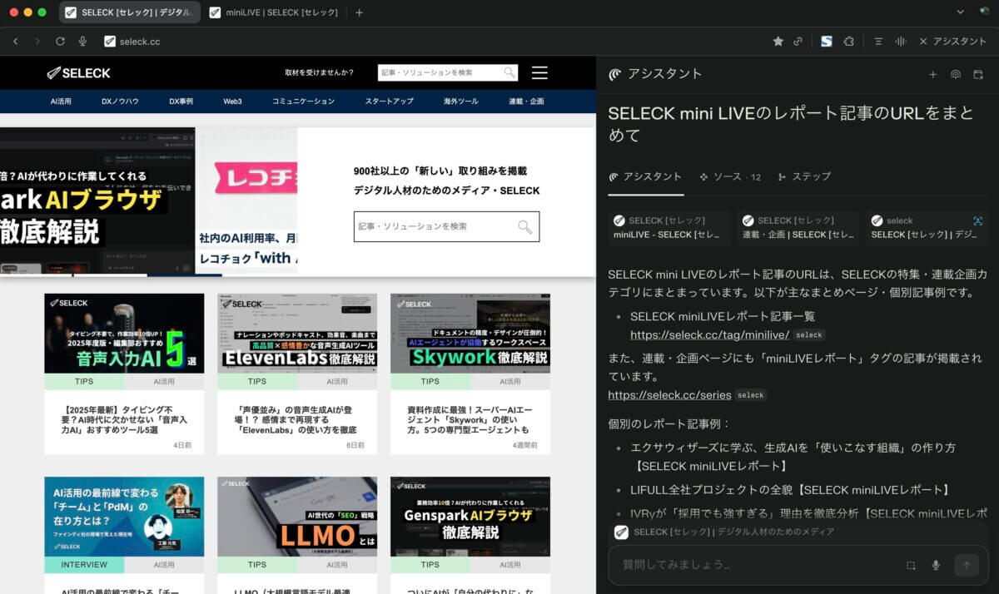Open the 資料作成に最強 Skywork article title
Viewport: 999px width, 594px height.
[470, 420]
